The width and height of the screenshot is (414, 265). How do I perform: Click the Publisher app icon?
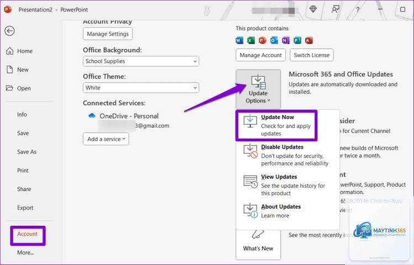(x=297, y=40)
